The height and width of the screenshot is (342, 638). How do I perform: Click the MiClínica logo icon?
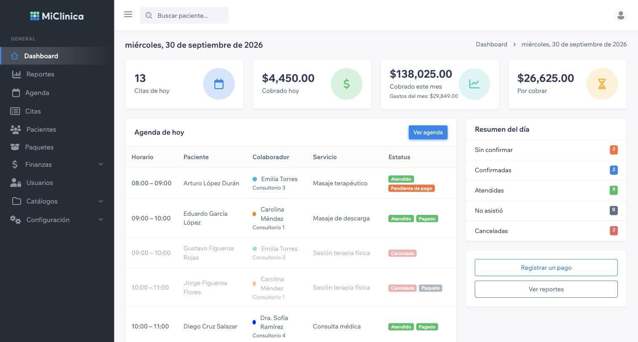tap(35, 16)
